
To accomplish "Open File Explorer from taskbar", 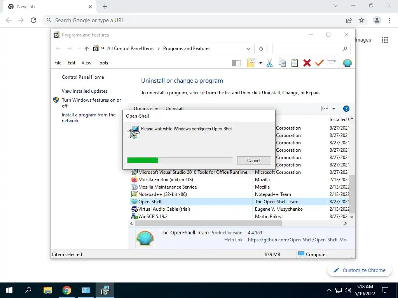I will click(47, 290).
